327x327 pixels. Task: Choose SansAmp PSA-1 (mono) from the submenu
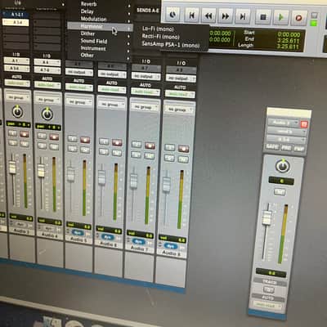click(171, 44)
